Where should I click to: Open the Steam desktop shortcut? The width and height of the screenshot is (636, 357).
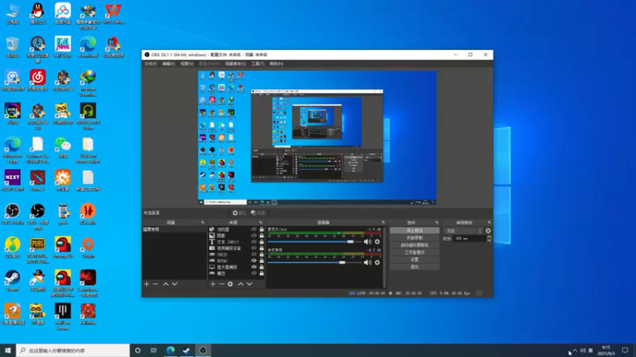pos(13,281)
